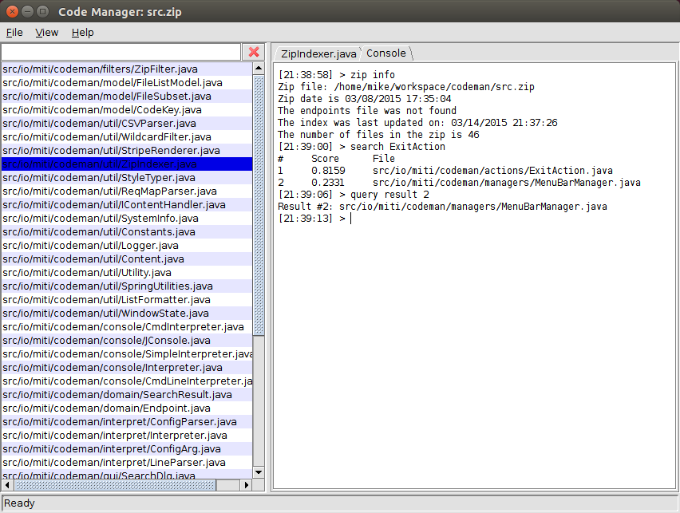Screen dimensions: 680x513
Task: Open the View menu
Action: click(x=46, y=32)
